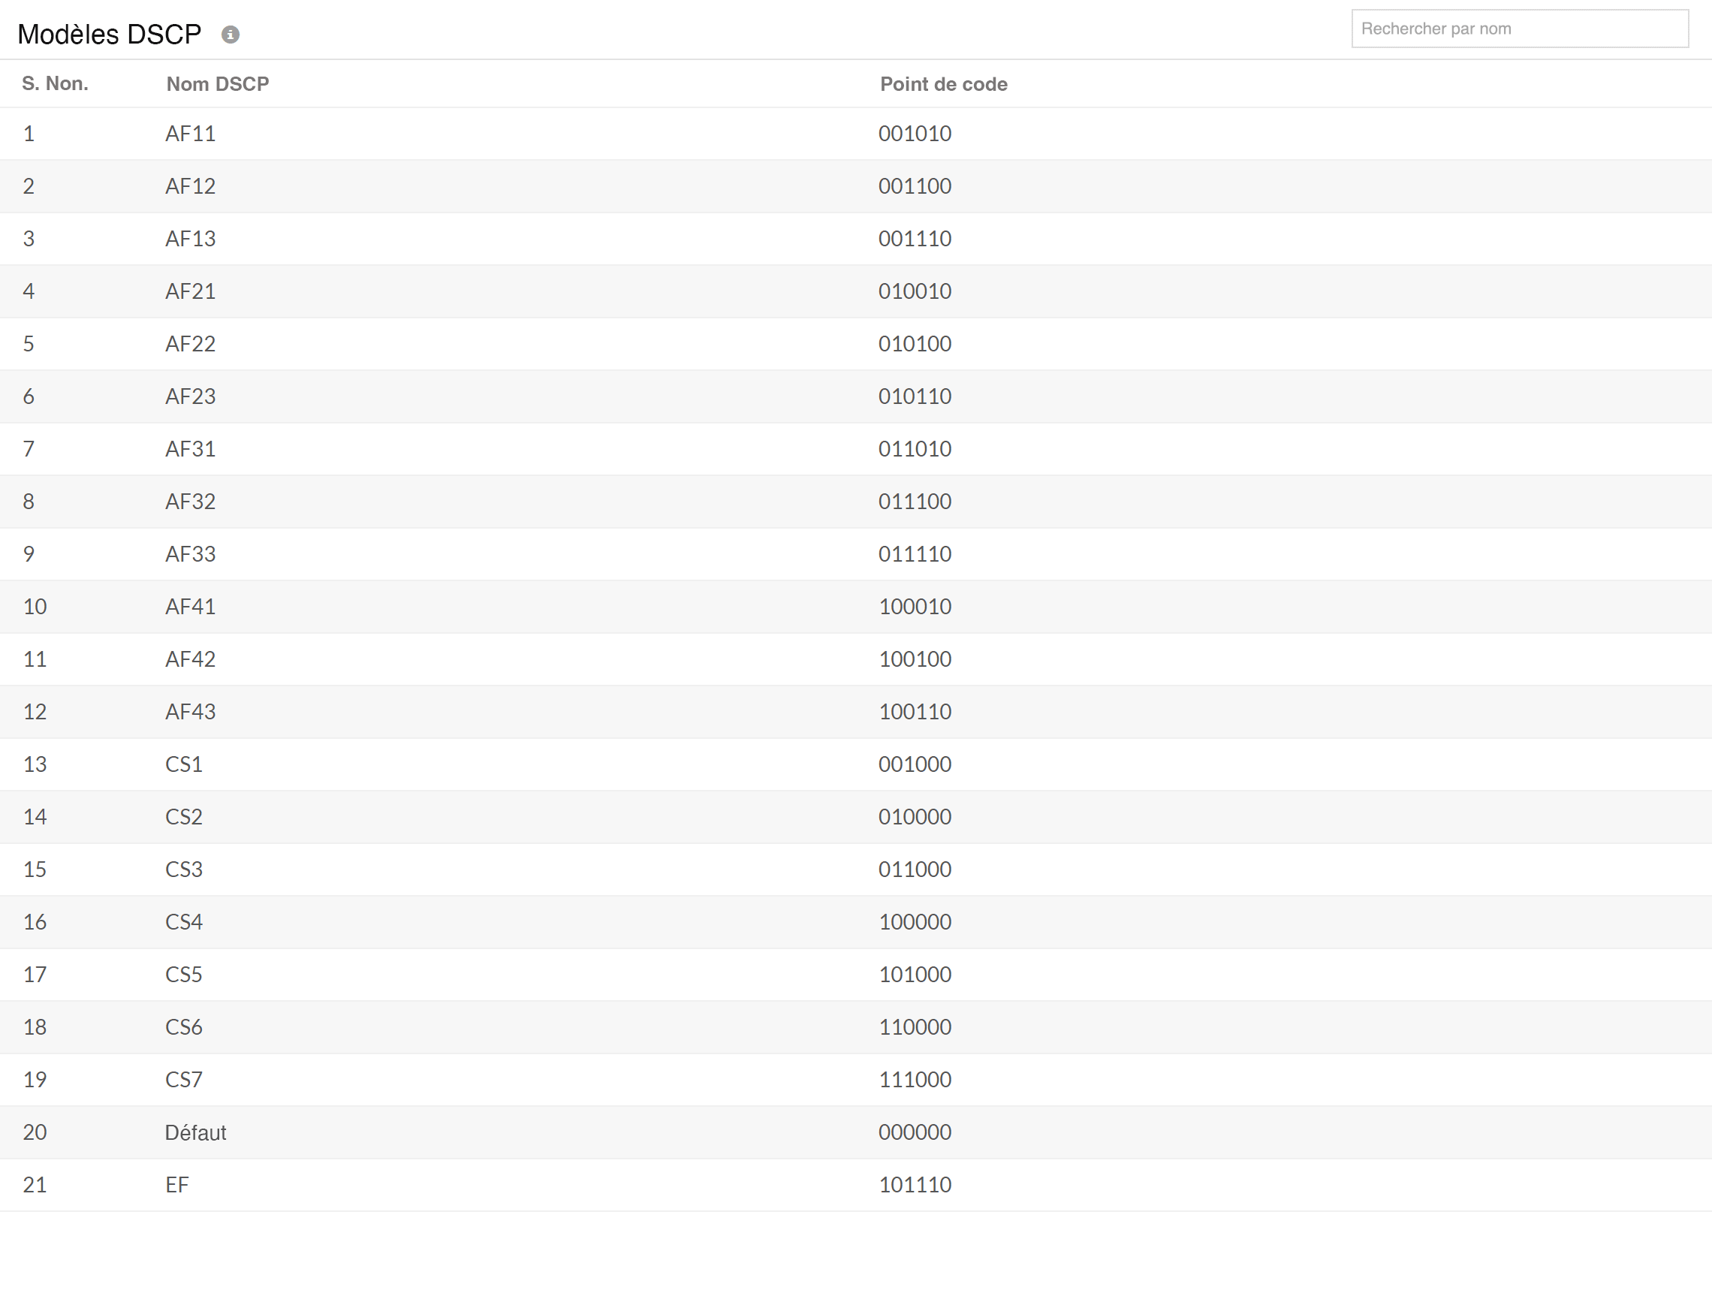The width and height of the screenshot is (1712, 1290).
Task: Open the info tooltip next to Modèles DSCP
Action: (x=231, y=34)
